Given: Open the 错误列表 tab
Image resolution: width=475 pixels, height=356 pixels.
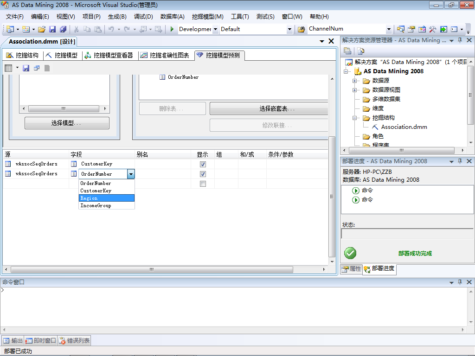Looking at the screenshot, I should pos(74,341).
